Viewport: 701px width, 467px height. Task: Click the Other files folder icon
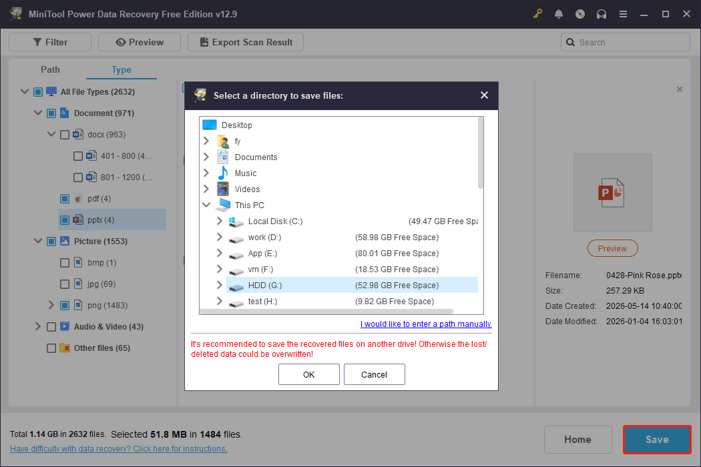[x=65, y=348]
